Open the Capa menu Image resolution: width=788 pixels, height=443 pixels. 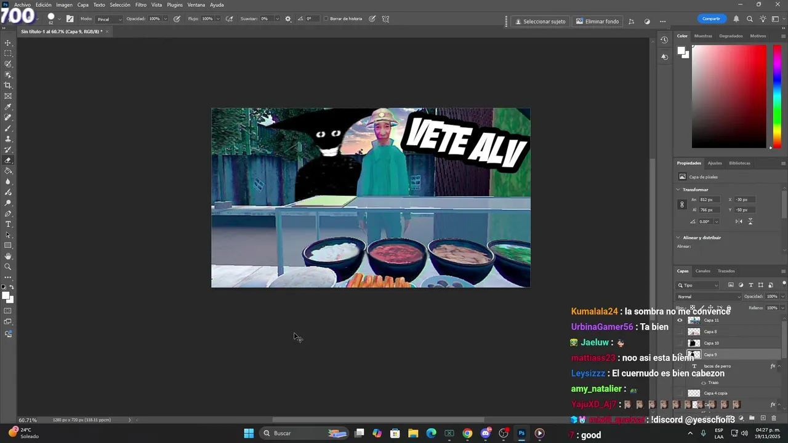pyautogui.click(x=83, y=5)
